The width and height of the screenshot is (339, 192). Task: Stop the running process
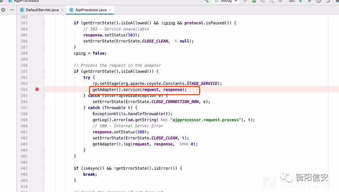click(280, 1)
